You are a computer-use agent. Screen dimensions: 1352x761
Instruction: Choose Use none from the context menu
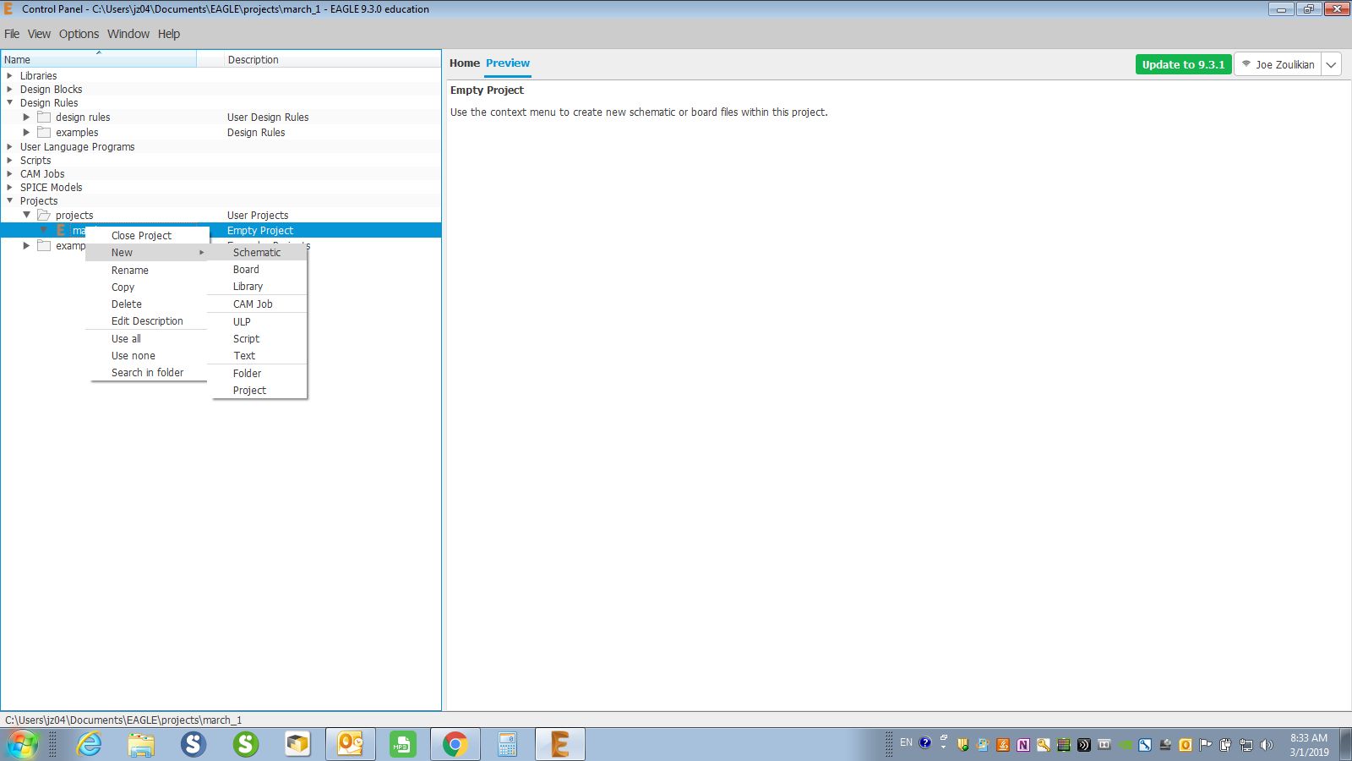[148, 356]
